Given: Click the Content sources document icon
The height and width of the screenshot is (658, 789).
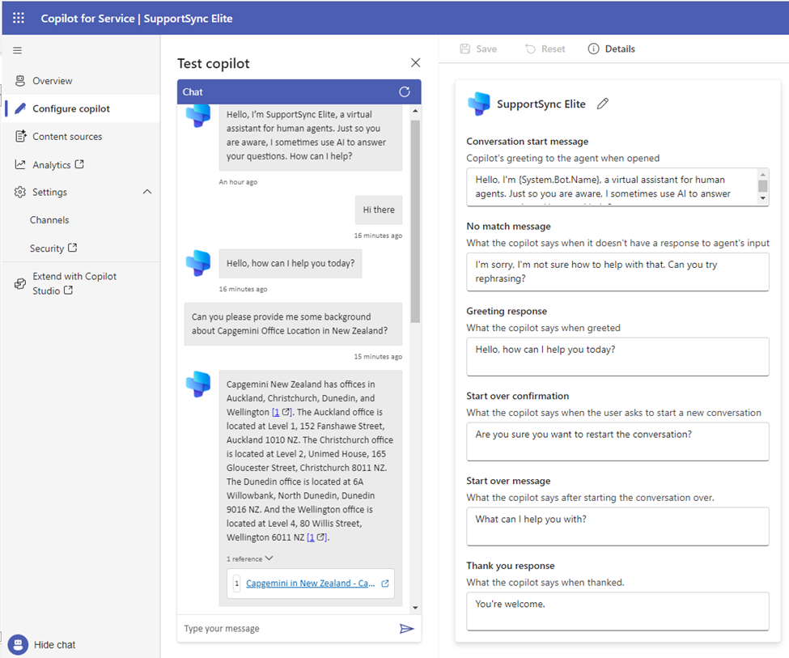Looking at the screenshot, I should tap(20, 137).
